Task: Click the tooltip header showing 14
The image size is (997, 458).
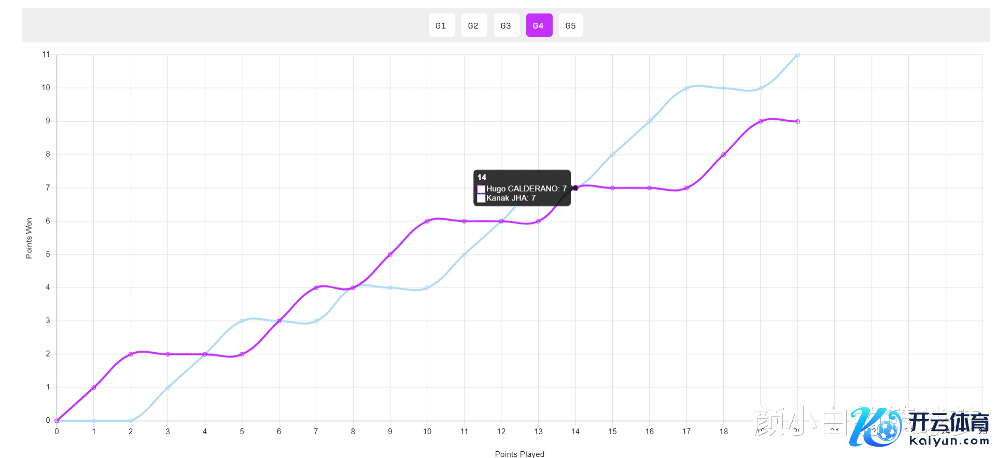Action: 482,177
